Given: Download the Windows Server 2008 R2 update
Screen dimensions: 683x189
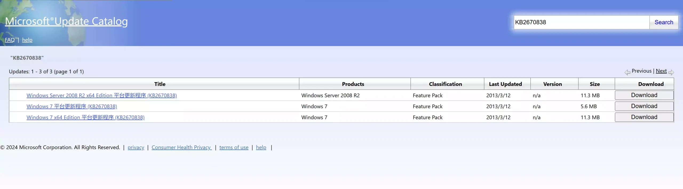Looking at the screenshot, I should coord(644,95).
